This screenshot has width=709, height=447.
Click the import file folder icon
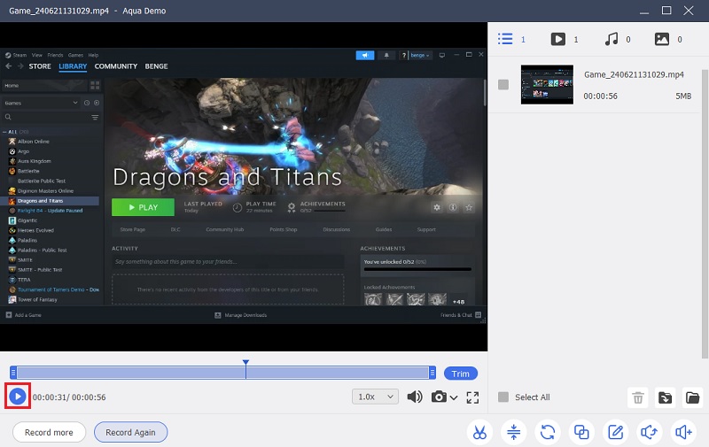click(666, 397)
